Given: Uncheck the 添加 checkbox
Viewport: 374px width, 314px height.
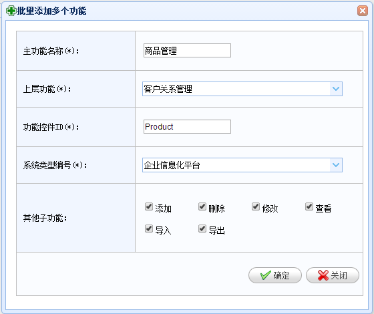Looking at the screenshot, I should coord(149,206).
